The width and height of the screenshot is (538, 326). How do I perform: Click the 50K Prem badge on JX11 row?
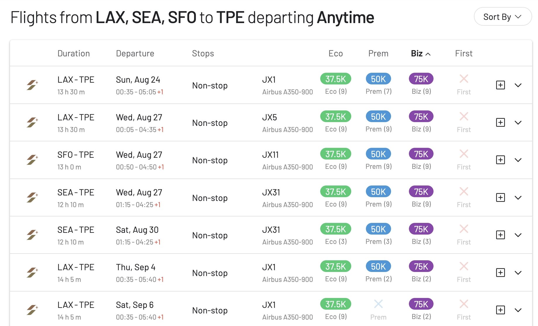[x=378, y=154]
